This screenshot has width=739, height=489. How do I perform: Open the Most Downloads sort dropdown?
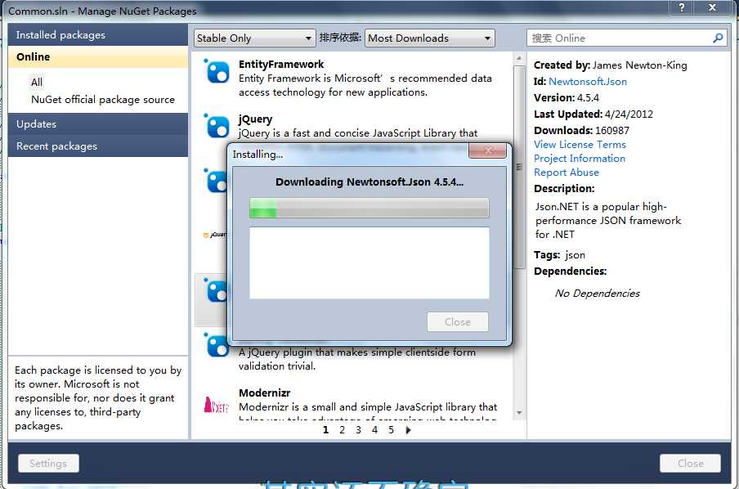click(x=430, y=38)
